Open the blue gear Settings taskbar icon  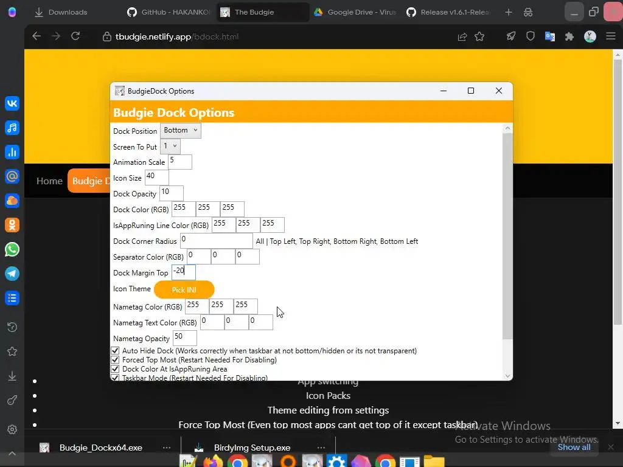pos(336,462)
